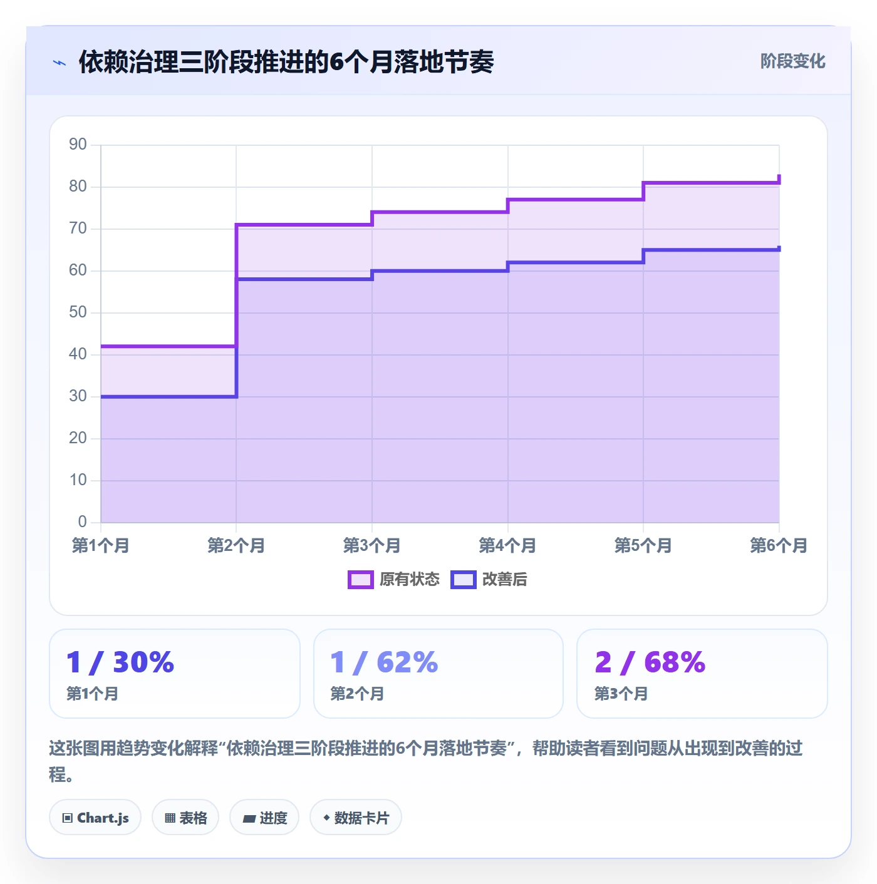Click the 50 y-axis tick label
Screen dimensions: 877x884
click(x=78, y=312)
